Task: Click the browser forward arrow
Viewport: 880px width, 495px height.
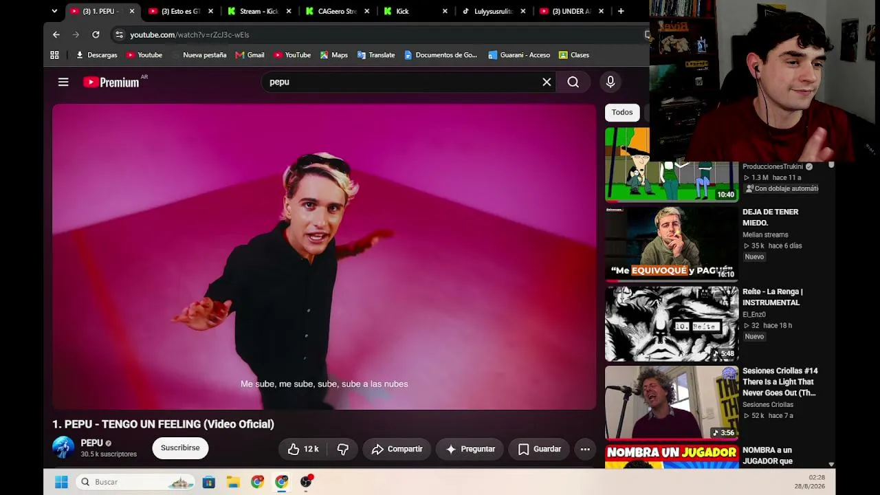Action: pos(76,34)
